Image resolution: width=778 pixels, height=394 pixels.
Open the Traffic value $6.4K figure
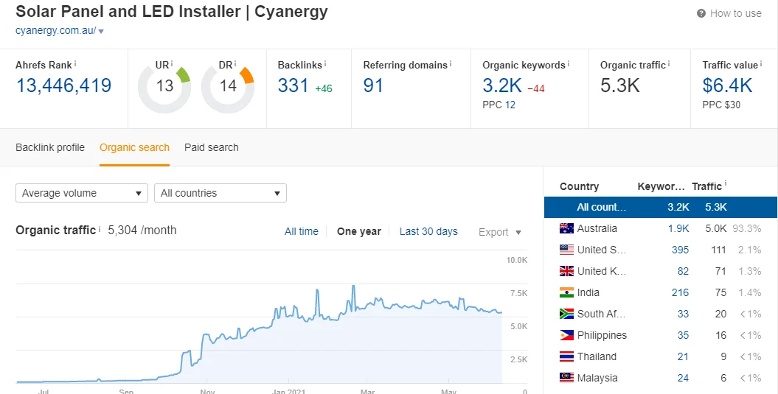(727, 85)
